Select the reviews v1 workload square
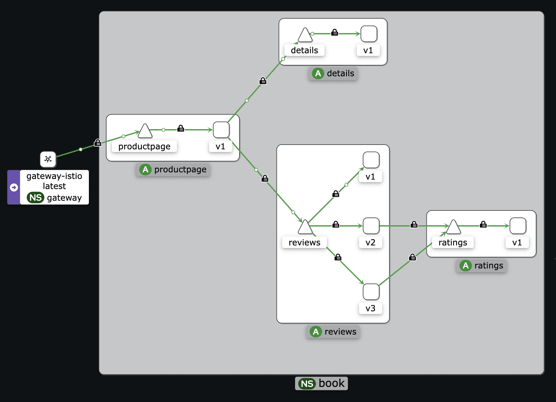Image resolution: width=556 pixels, height=402 pixels. [371, 160]
